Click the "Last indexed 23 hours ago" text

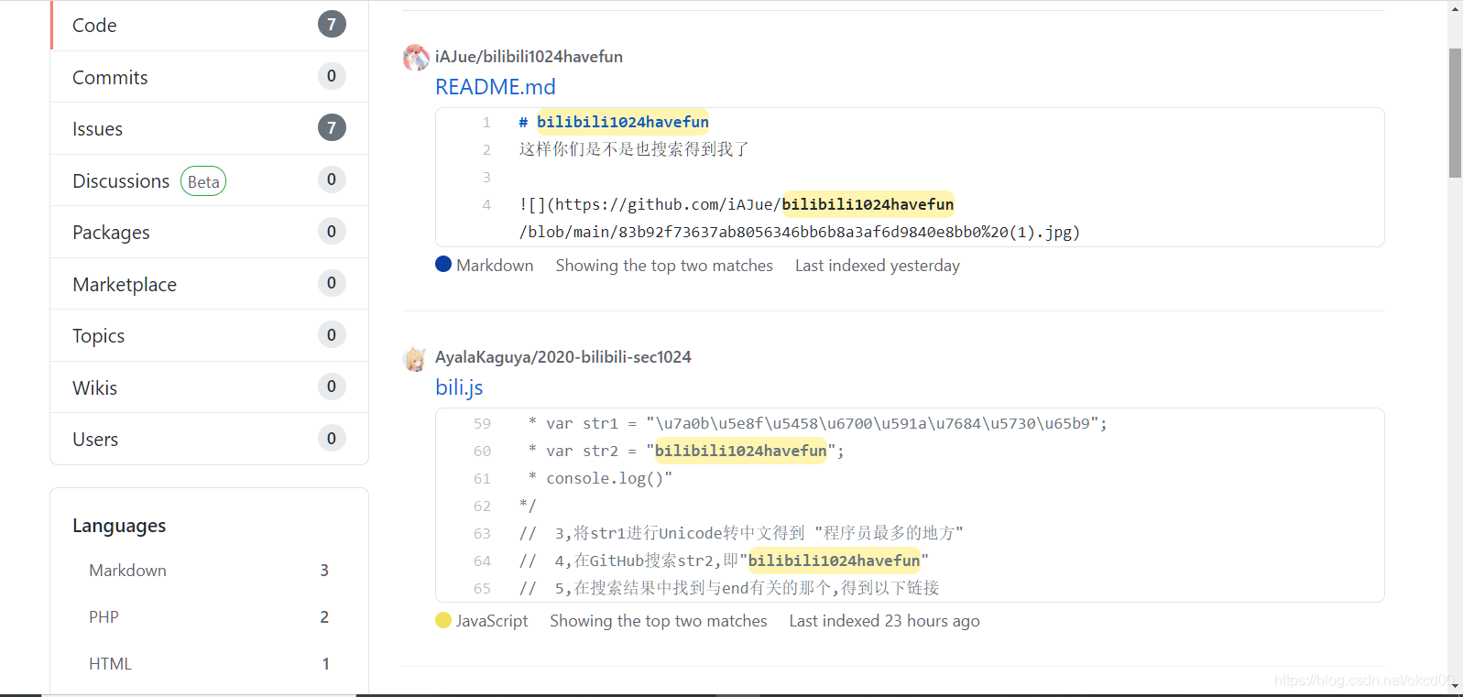(x=885, y=621)
